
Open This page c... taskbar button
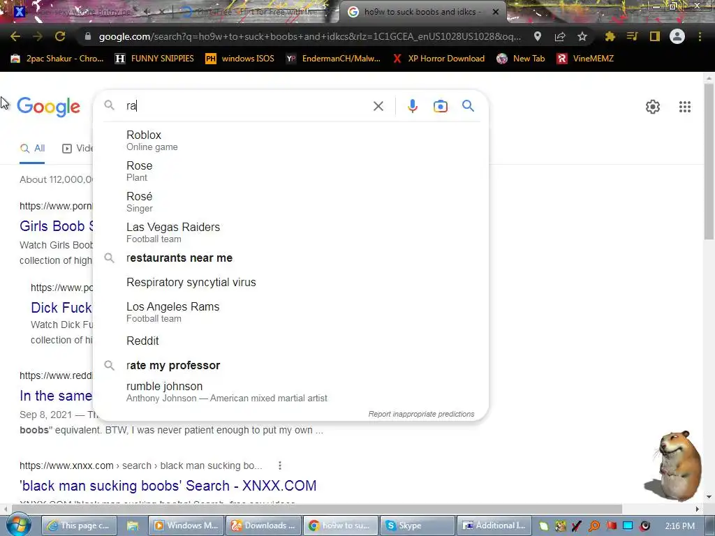coord(80,526)
